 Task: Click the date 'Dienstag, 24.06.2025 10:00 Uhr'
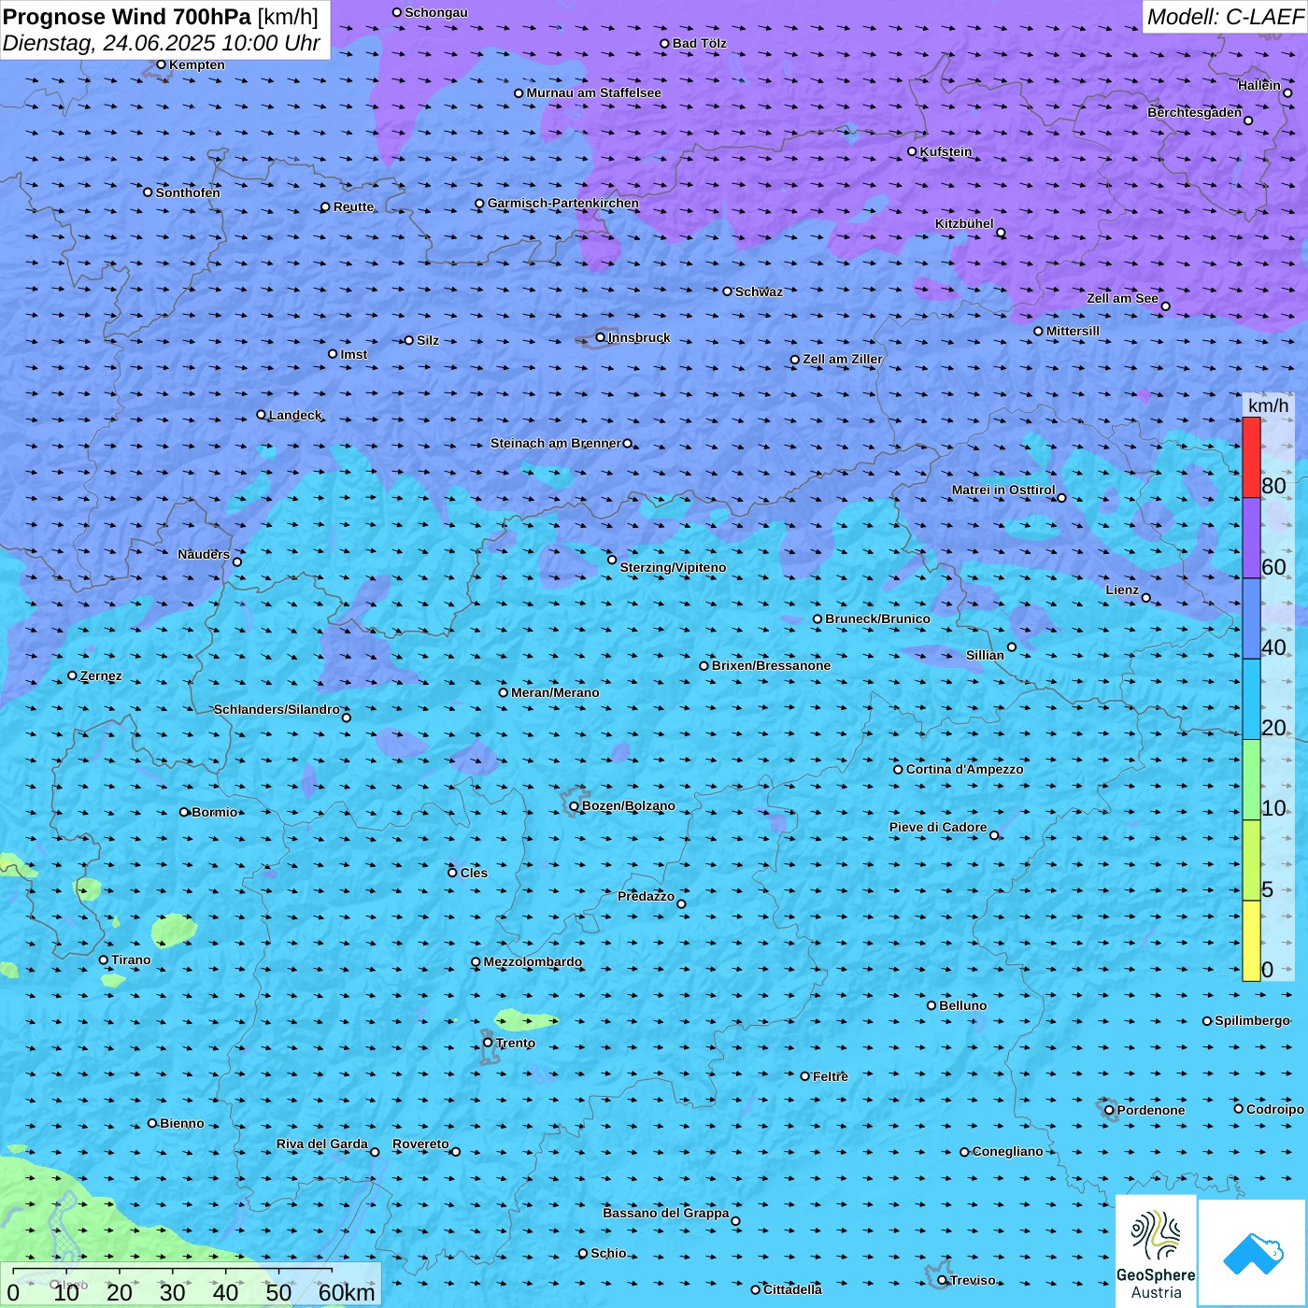162,43
